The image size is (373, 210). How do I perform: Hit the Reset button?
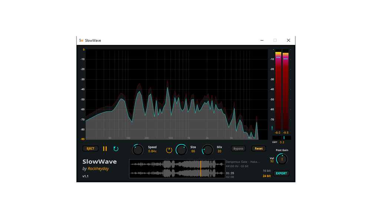click(259, 149)
